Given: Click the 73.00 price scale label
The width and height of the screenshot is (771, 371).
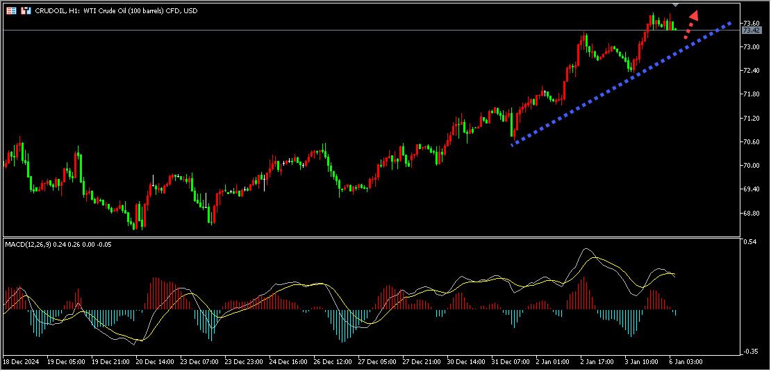Looking at the screenshot, I should tap(751, 47).
